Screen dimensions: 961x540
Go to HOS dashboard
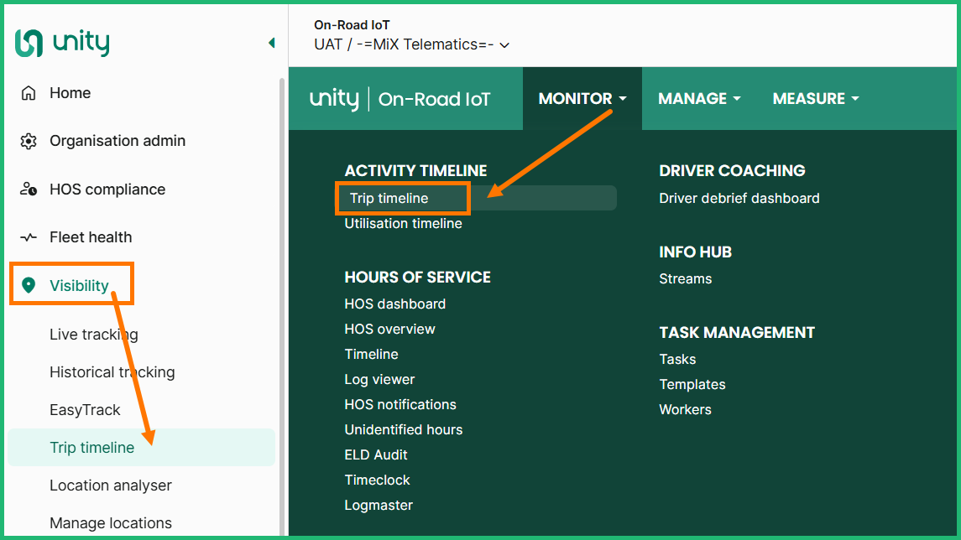point(394,304)
